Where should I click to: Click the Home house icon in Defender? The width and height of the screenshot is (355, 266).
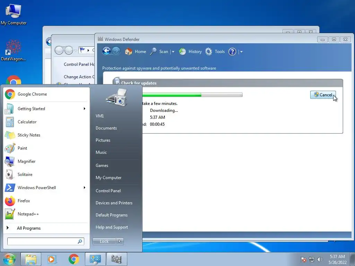(x=128, y=52)
